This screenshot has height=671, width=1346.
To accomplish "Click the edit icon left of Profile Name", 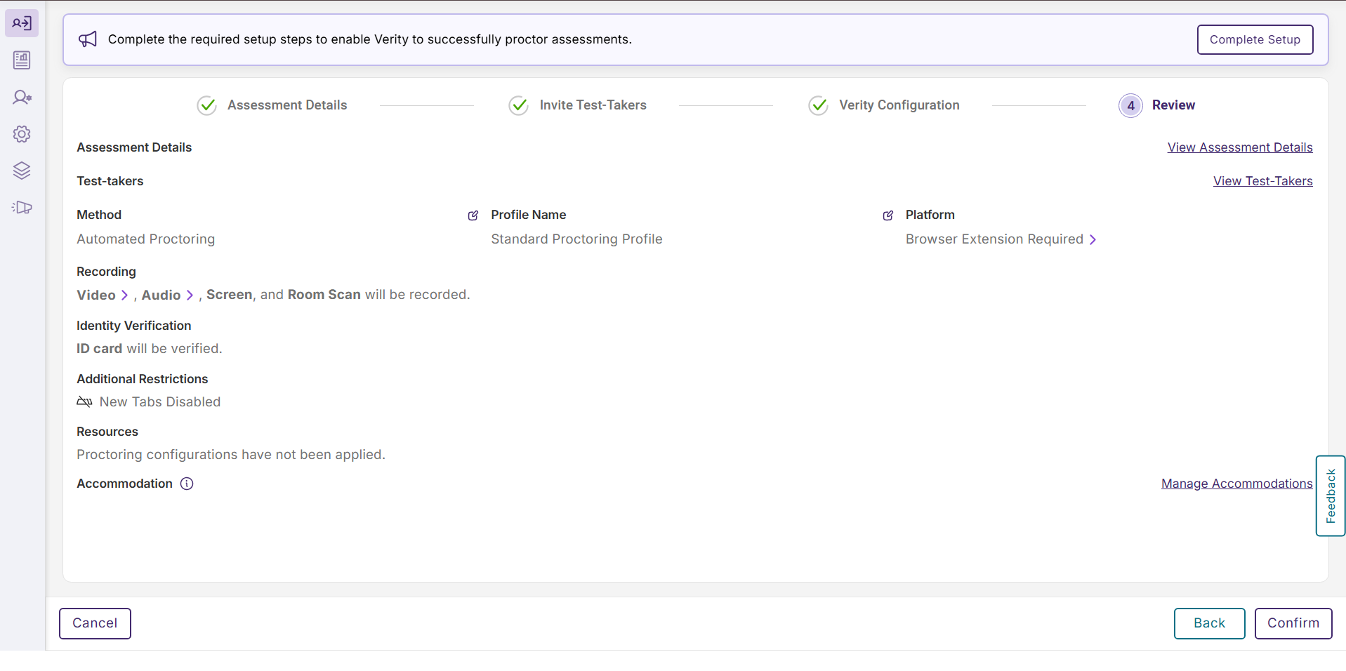I will (473, 215).
